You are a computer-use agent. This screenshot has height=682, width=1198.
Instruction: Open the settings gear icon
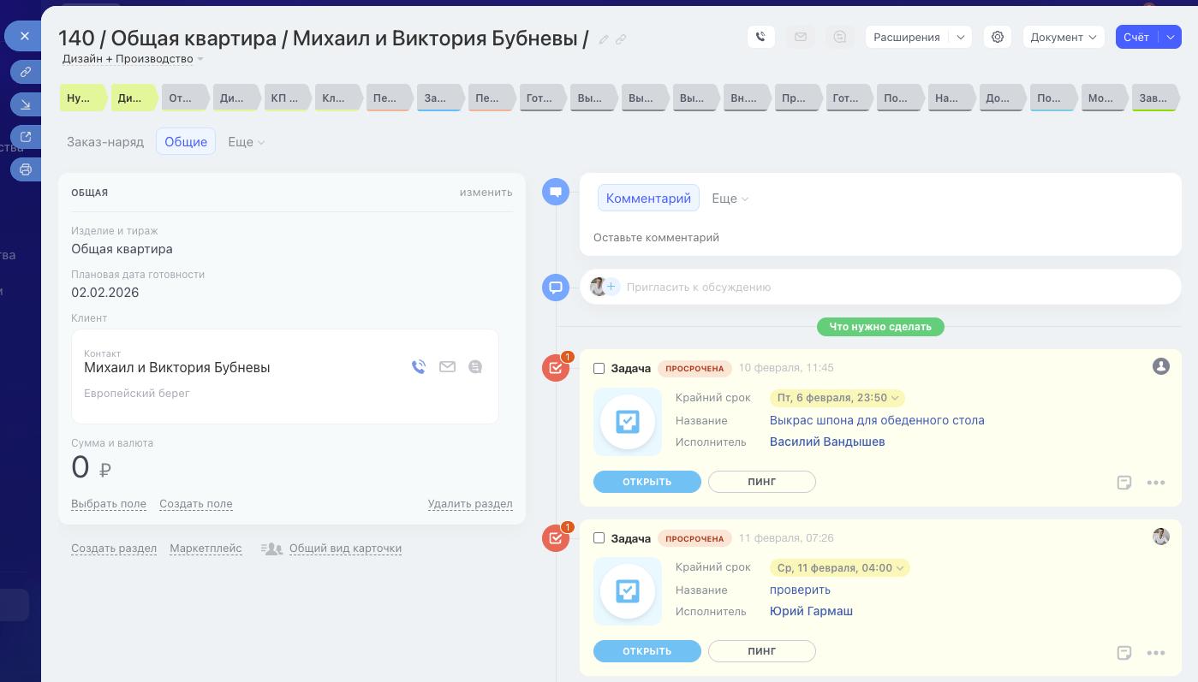coord(997,37)
